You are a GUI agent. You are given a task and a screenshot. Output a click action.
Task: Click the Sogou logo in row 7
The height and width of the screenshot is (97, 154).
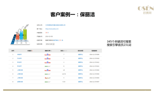[48, 78]
